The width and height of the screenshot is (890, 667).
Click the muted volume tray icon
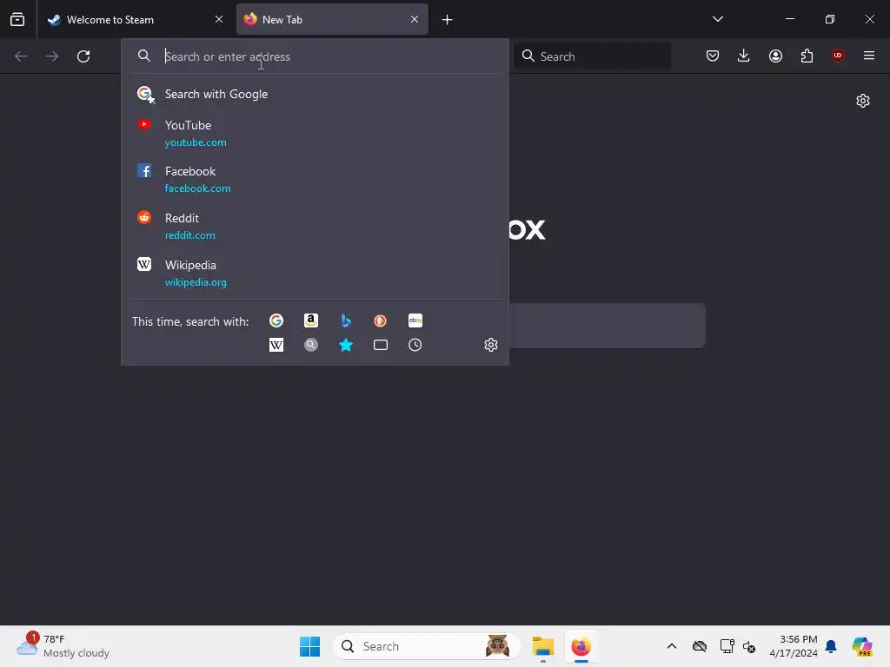[x=749, y=646]
